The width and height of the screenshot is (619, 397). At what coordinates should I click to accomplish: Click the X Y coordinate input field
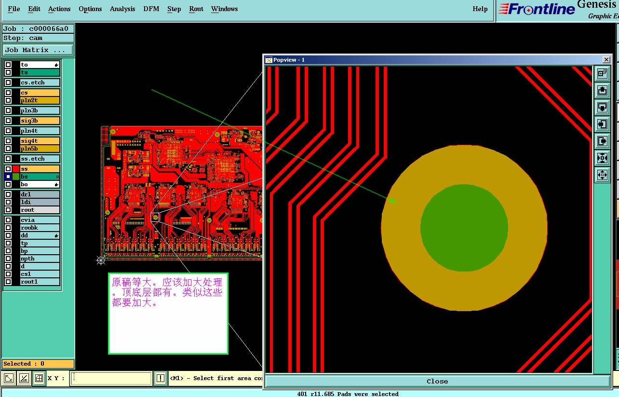click(x=111, y=379)
